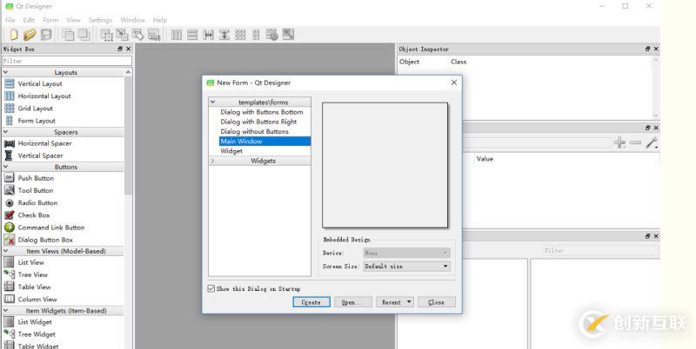
Task: Collapse Item Widgets (Item-Based) category
Action: [6, 311]
